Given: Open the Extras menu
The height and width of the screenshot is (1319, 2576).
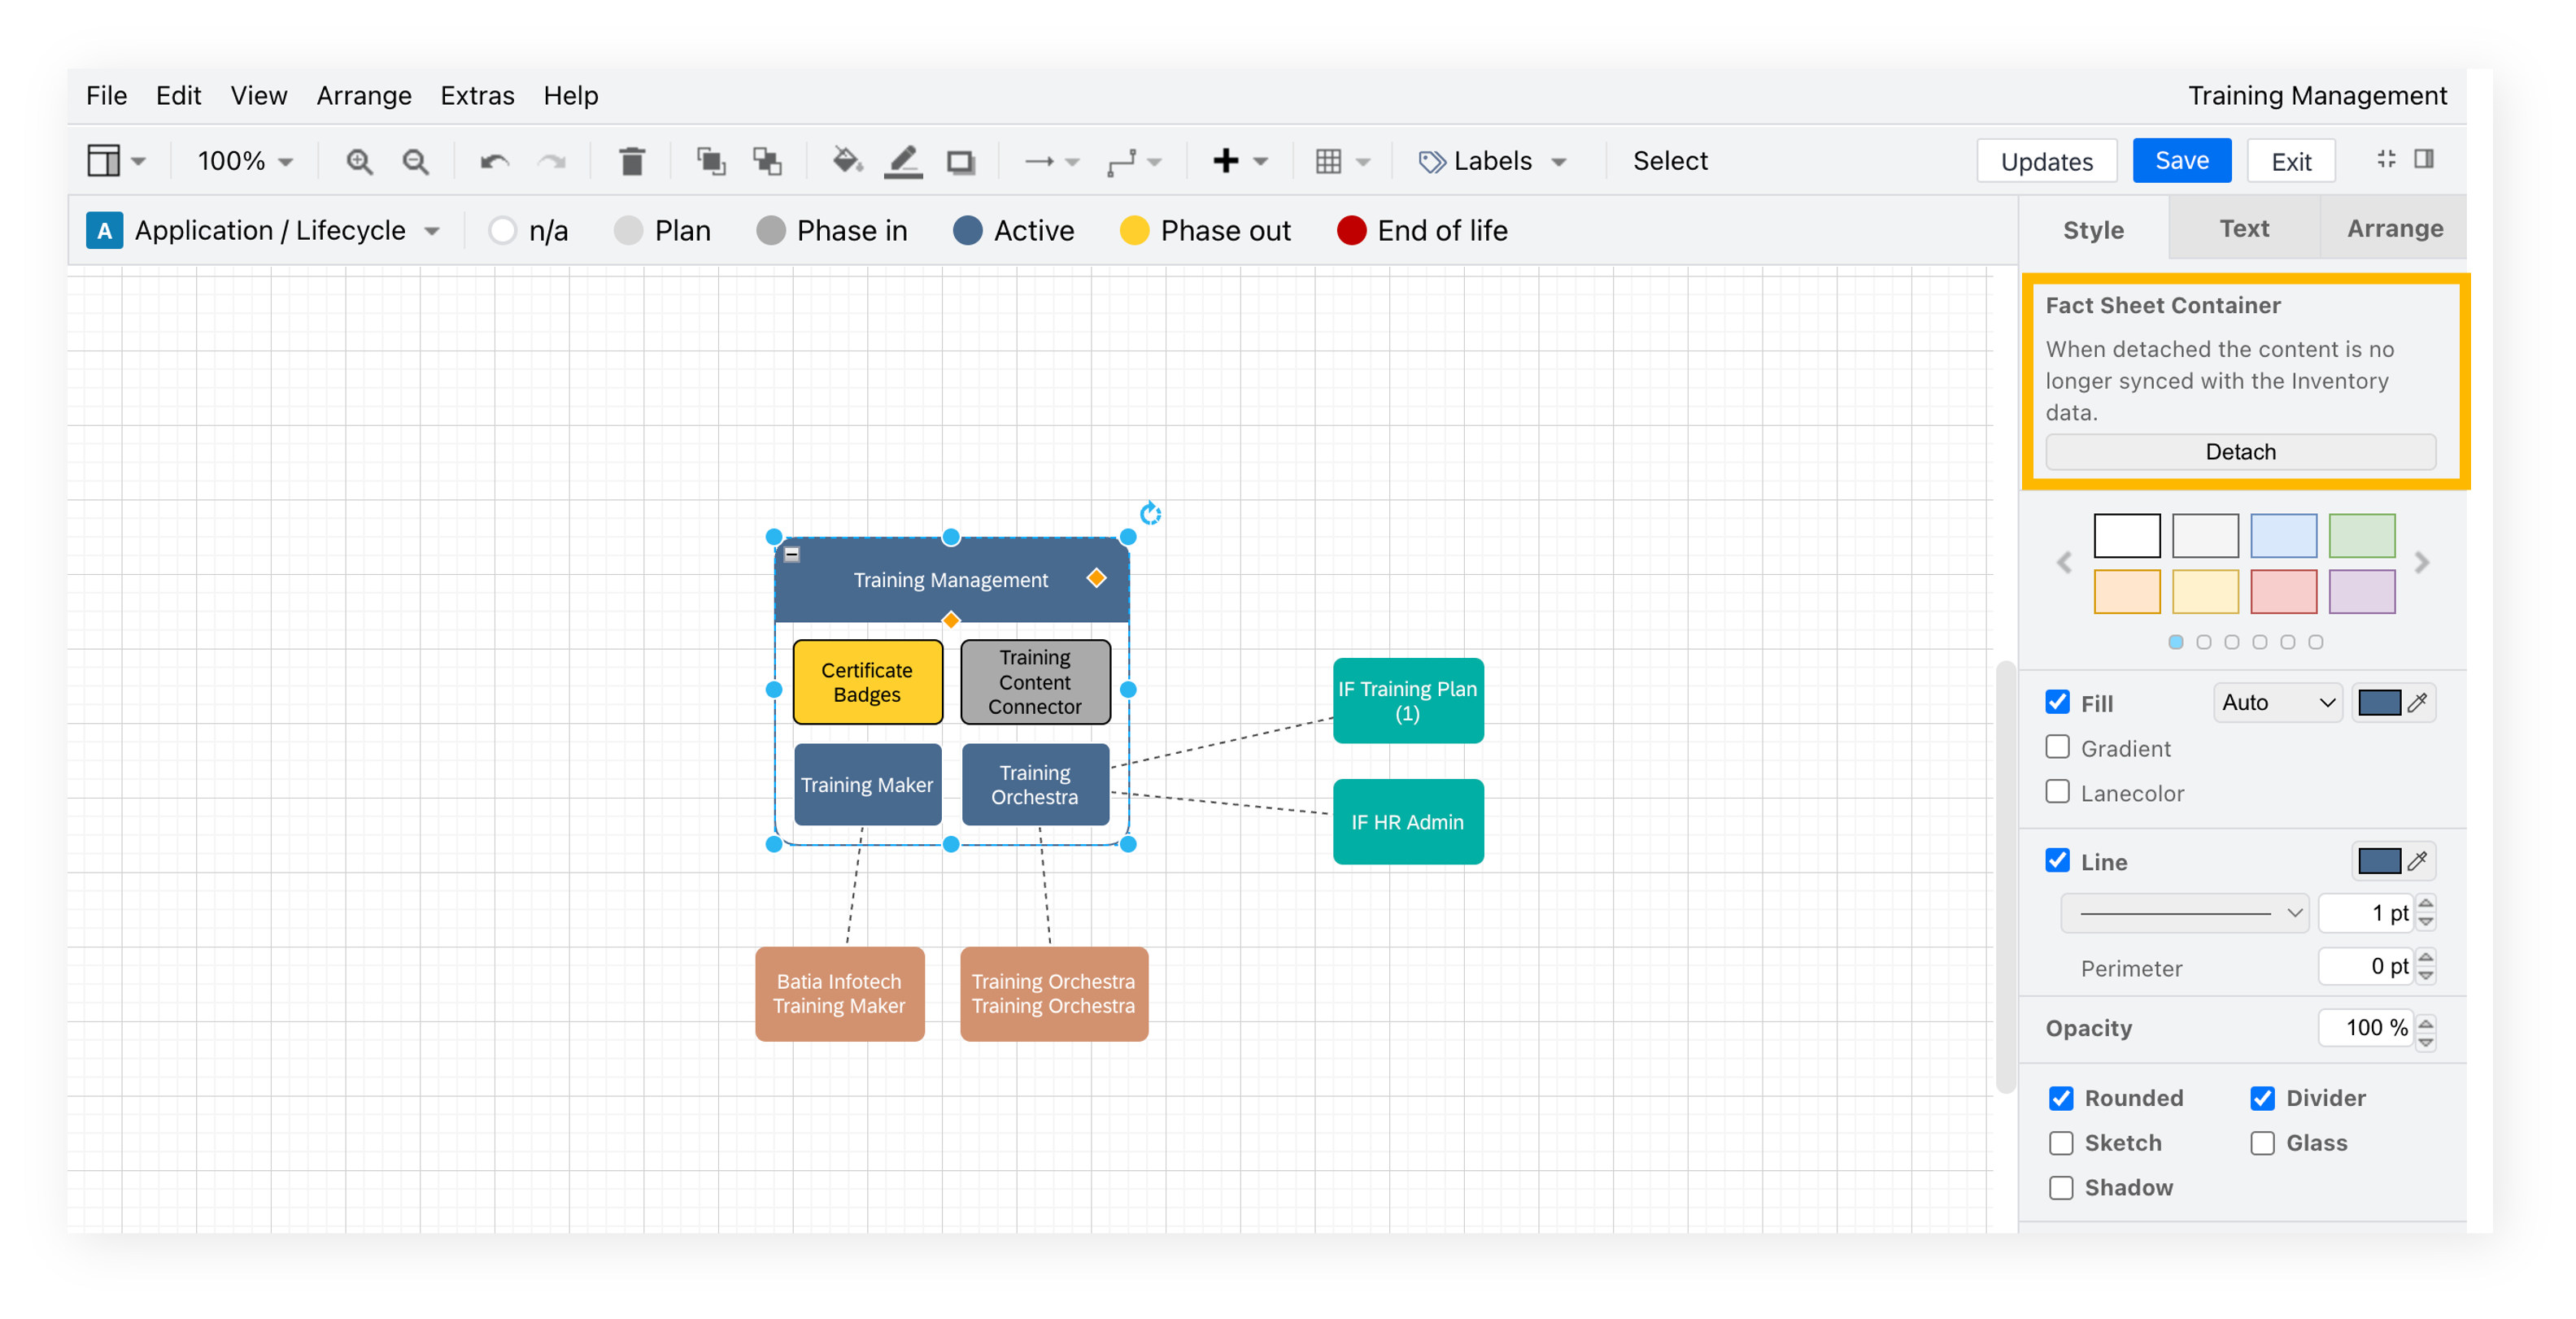Looking at the screenshot, I should pos(477,96).
